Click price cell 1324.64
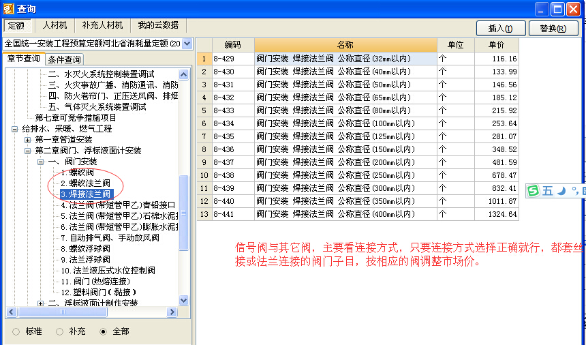Image resolution: width=586 pixels, height=345 pixels. 497,214
